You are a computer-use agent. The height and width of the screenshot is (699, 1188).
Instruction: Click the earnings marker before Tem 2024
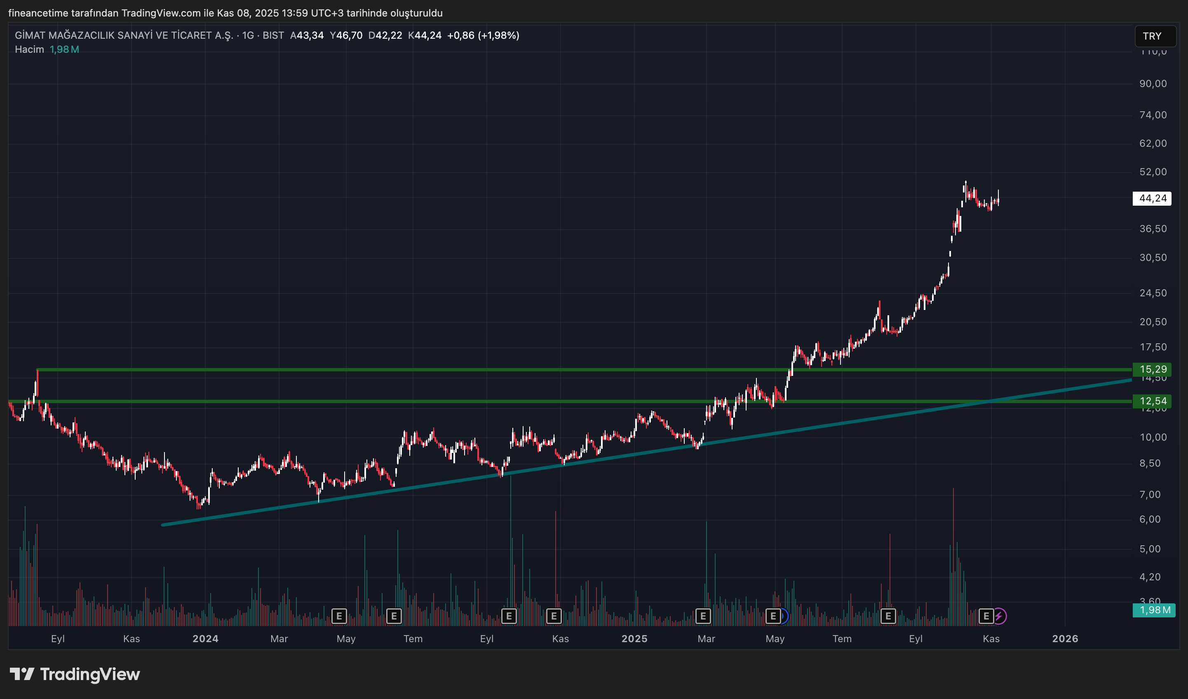click(x=394, y=616)
